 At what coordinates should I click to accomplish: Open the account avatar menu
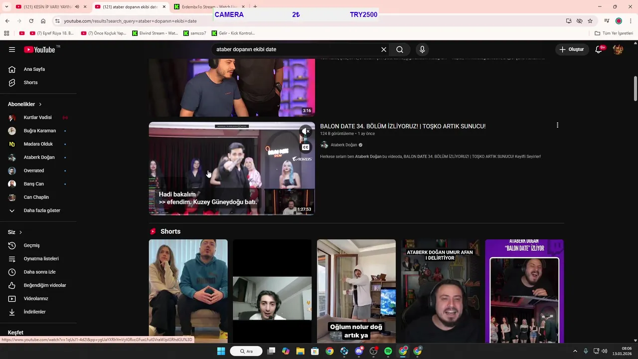tap(618, 49)
